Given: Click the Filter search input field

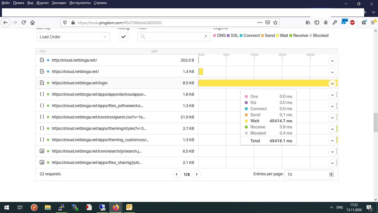Looking at the screenshot, I should click(x=174, y=37).
